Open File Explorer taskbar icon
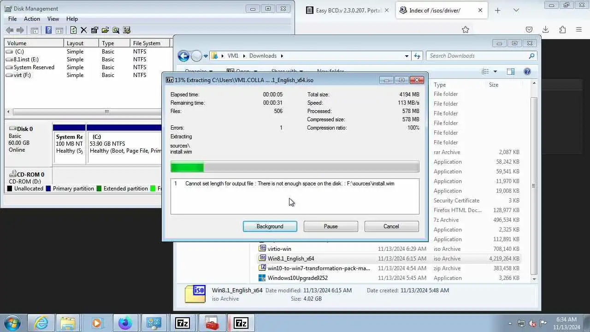Image resolution: width=590 pixels, height=332 pixels. click(68, 323)
